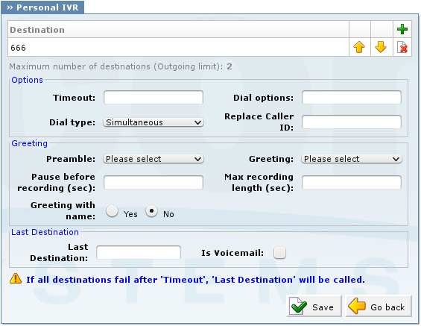Click the green checkmark Save icon
Viewport: 421px width, 326px height.
[298, 306]
